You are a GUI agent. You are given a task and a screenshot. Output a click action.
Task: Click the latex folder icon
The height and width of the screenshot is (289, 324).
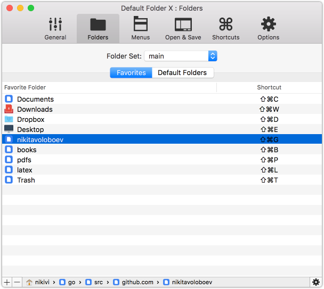pyautogui.click(x=9, y=170)
